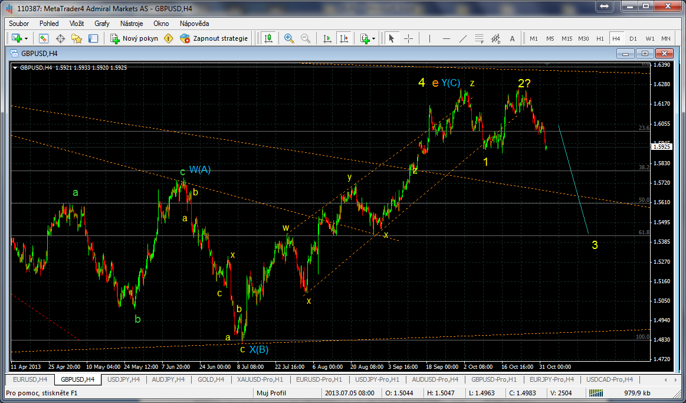The image size is (686, 403).
Task: Switch to M15 timeframe
Action: click(x=567, y=38)
